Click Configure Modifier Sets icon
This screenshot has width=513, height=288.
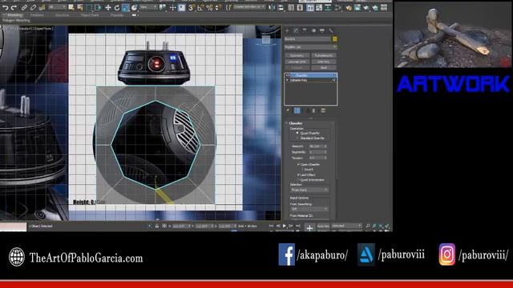(323, 111)
